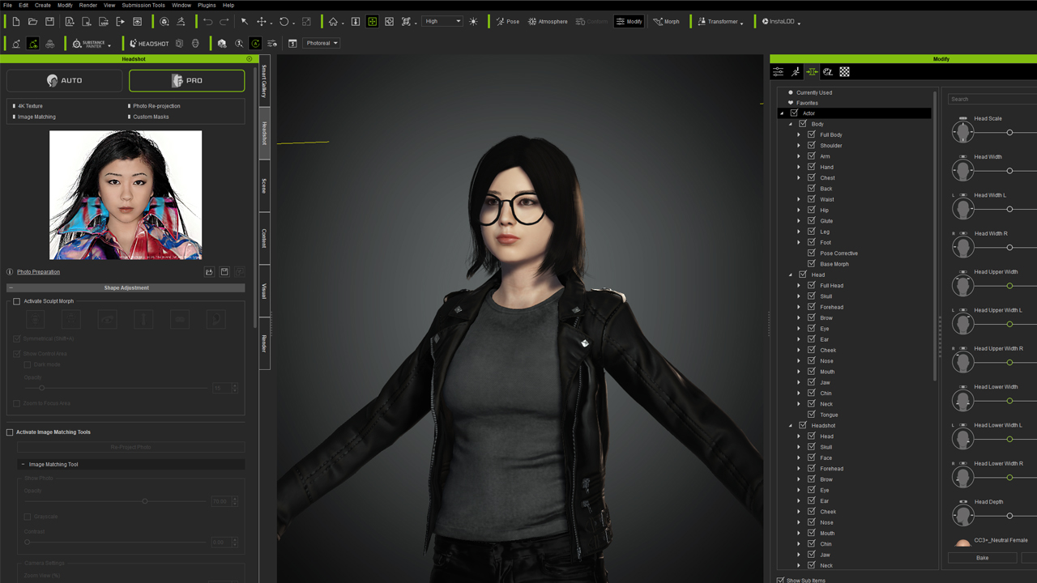The width and height of the screenshot is (1037, 583).
Task: Select the PRO headshot mode button
Action: point(186,80)
